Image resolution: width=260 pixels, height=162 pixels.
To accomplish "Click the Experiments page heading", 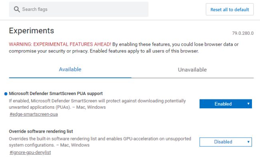I will 31,31.
